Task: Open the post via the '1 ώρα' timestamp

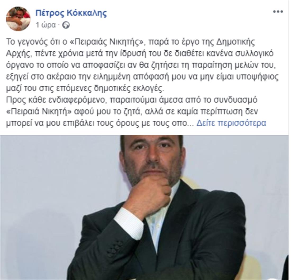Action: [46, 25]
